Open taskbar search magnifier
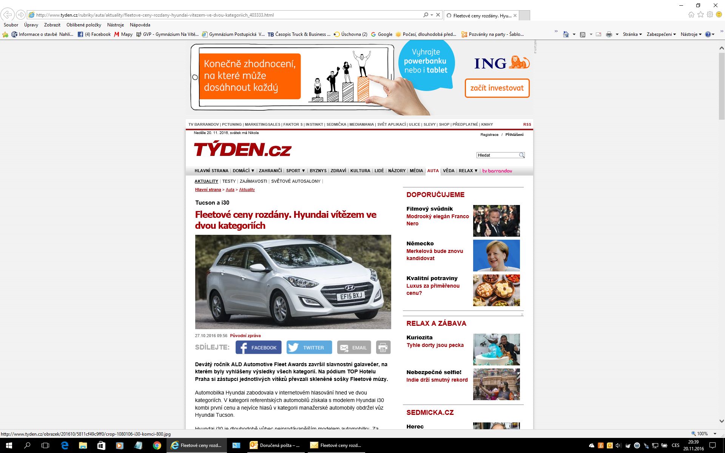The image size is (725, 453). [27, 445]
